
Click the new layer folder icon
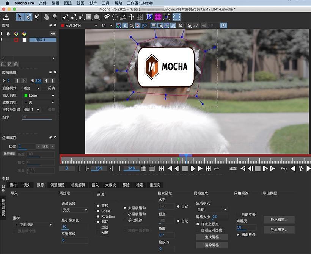[3, 64]
